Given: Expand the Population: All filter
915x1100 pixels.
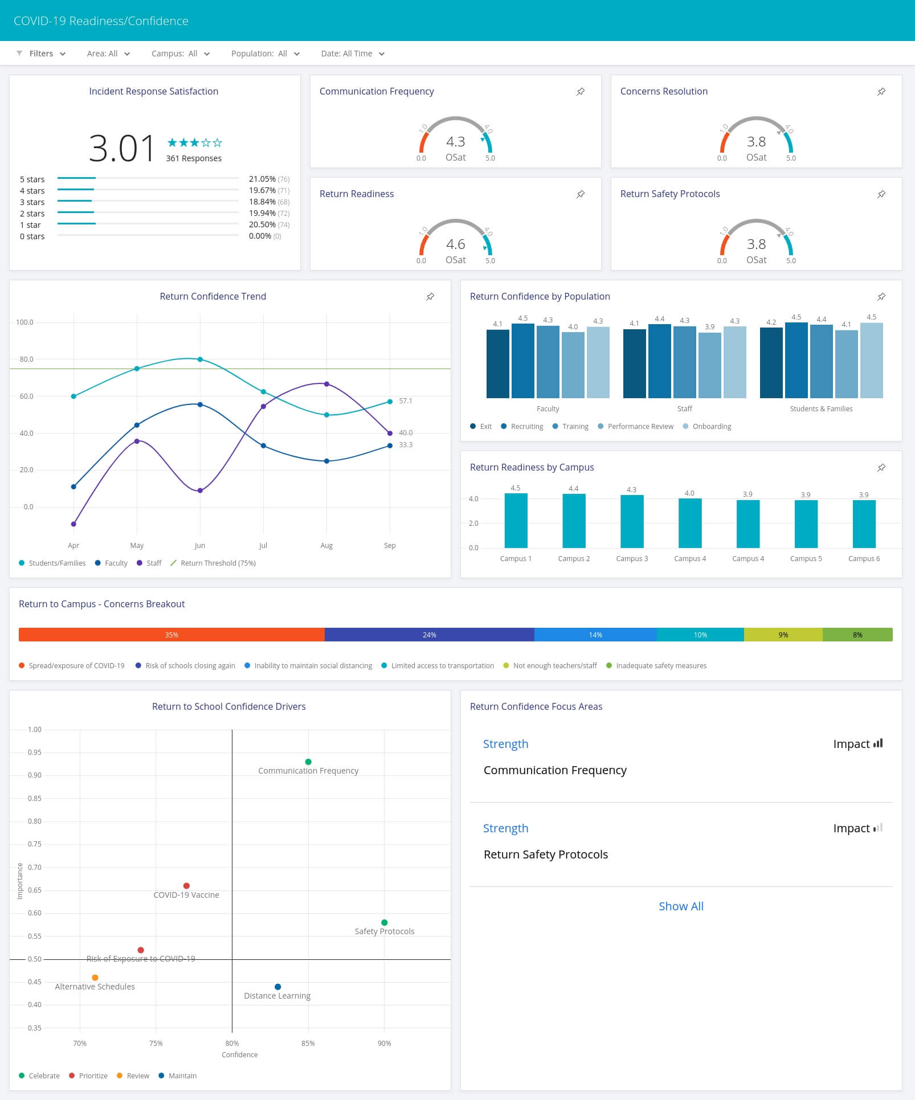Looking at the screenshot, I should pyautogui.click(x=265, y=54).
